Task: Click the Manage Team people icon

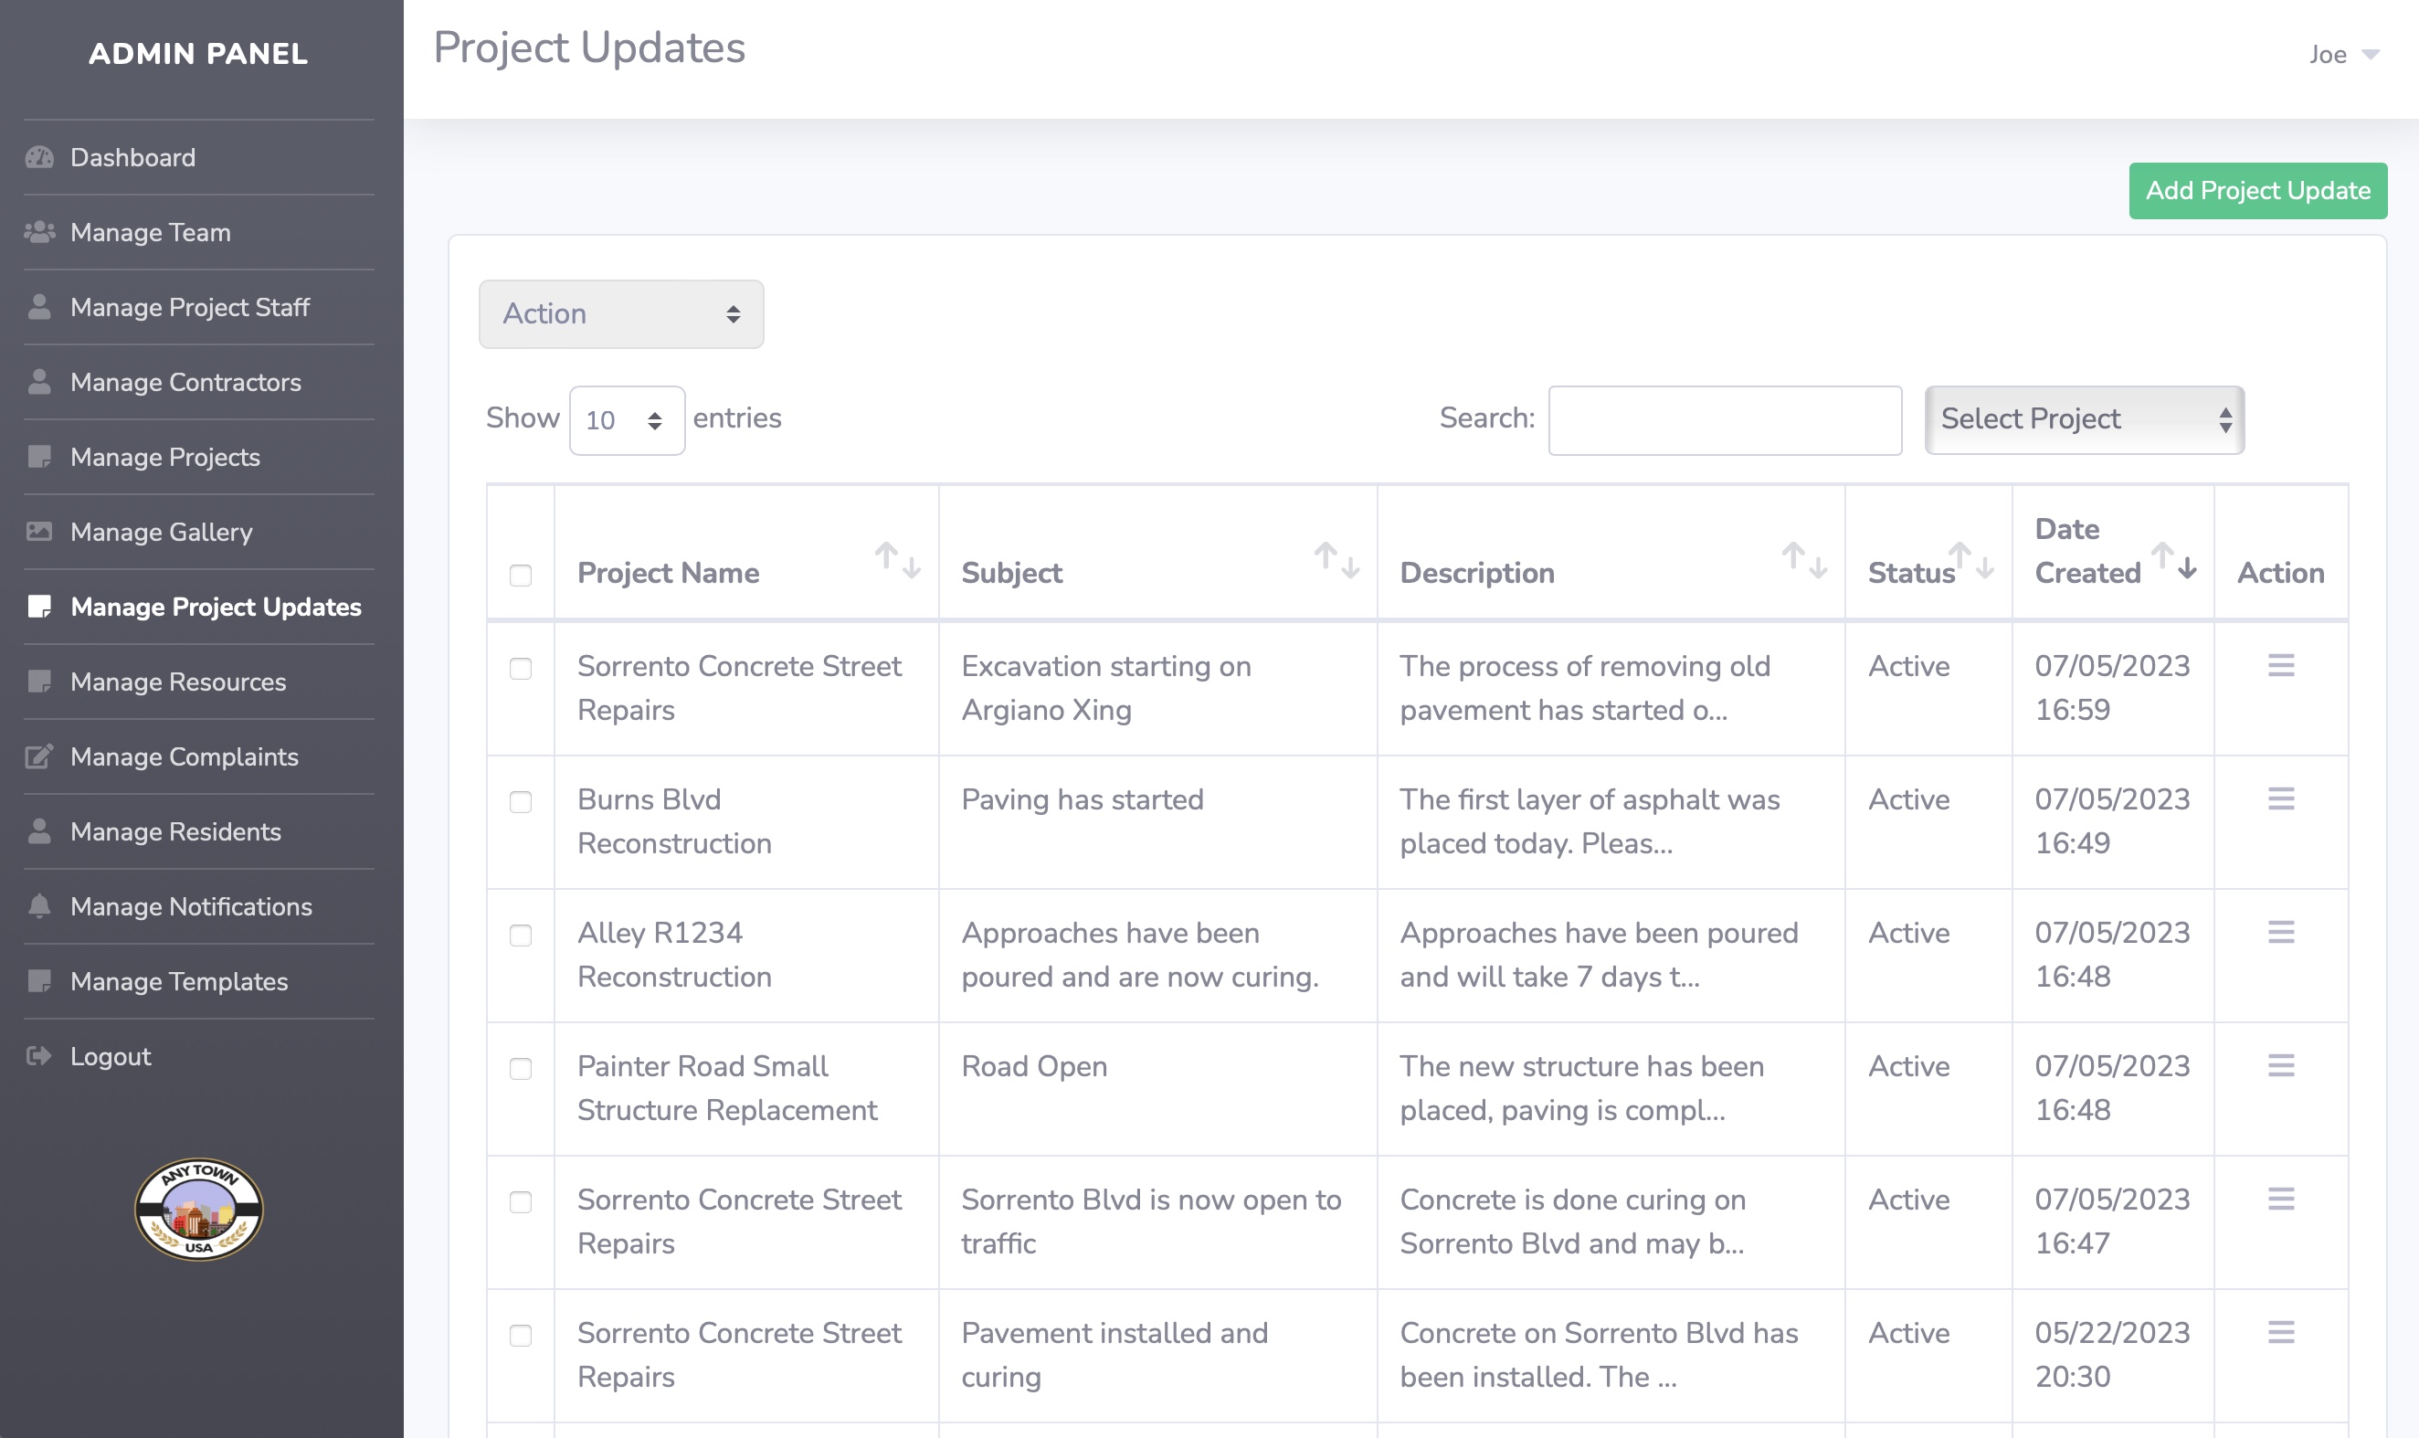Action: [x=39, y=233]
